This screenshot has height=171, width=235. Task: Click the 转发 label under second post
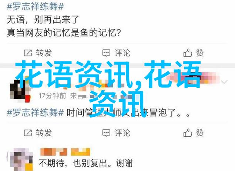click(x=44, y=133)
